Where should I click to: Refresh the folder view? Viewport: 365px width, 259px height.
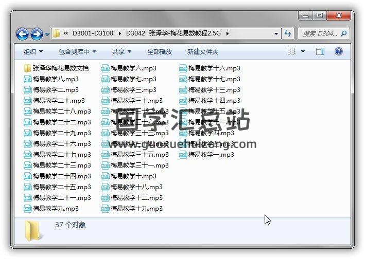coord(288,34)
